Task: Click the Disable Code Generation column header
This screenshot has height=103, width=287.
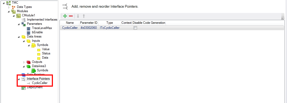Action: 149,23
